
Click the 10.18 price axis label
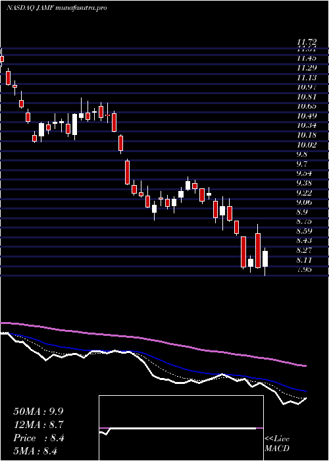pyautogui.click(x=307, y=135)
